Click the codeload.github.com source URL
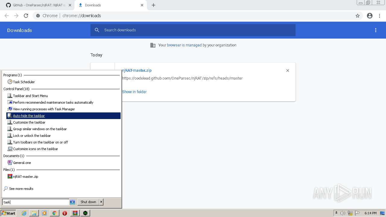The height and width of the screenshot is (217, 386). point(182,78)
